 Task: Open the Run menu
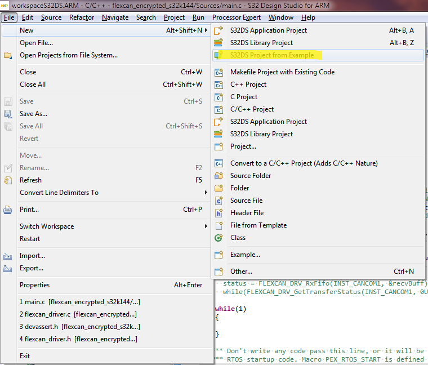click(198, 17)
